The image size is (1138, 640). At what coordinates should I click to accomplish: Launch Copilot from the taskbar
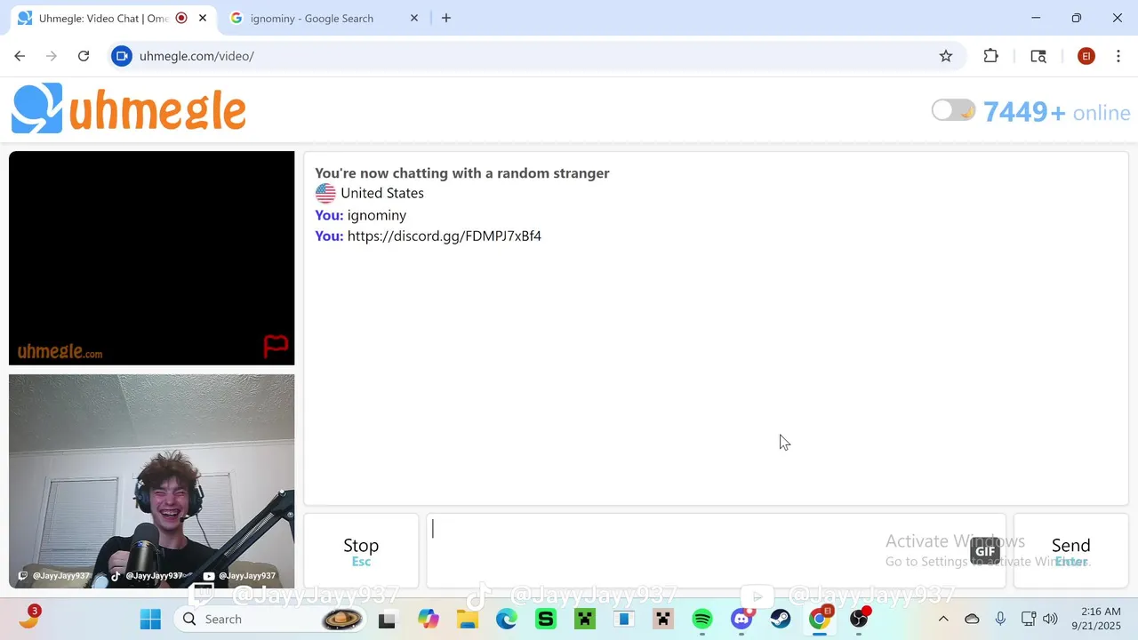click(429, 619)
